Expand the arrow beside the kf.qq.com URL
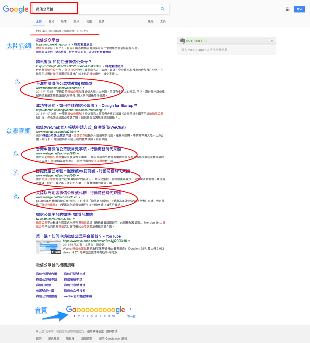Viewport: 310px width, 343px height. click(103, 66)
